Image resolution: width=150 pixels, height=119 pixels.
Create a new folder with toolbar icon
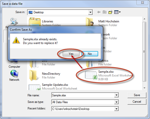point(110,12)
